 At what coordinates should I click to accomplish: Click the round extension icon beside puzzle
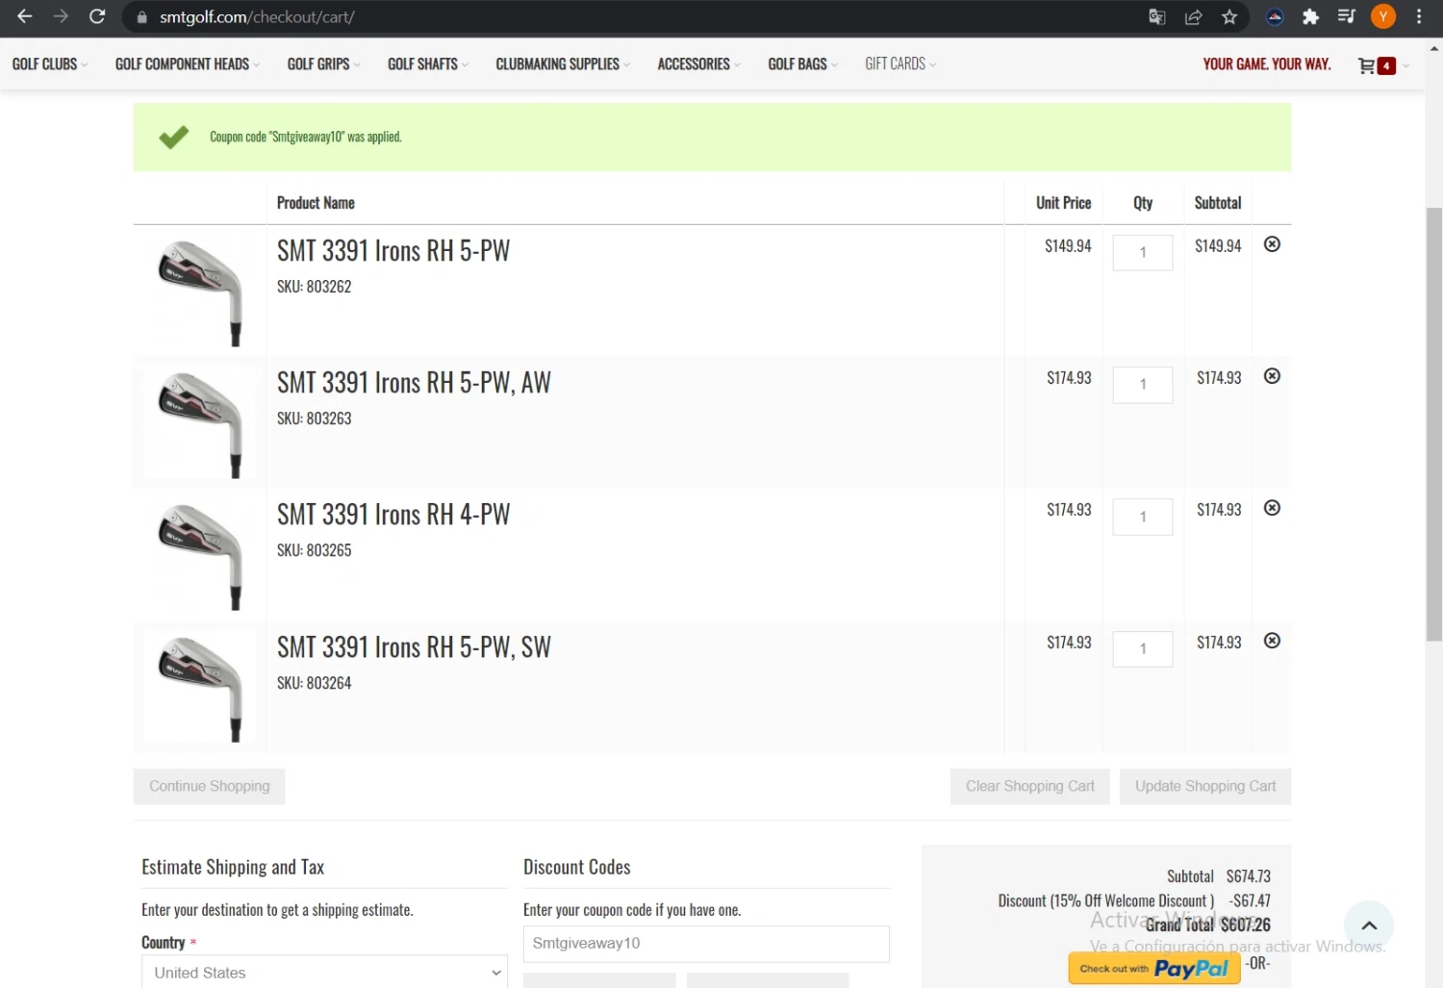(x=1275, y=16)
